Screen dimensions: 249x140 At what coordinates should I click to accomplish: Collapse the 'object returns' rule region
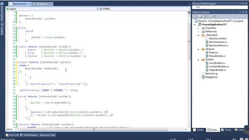pyautogui.click(x=18, y=62)
